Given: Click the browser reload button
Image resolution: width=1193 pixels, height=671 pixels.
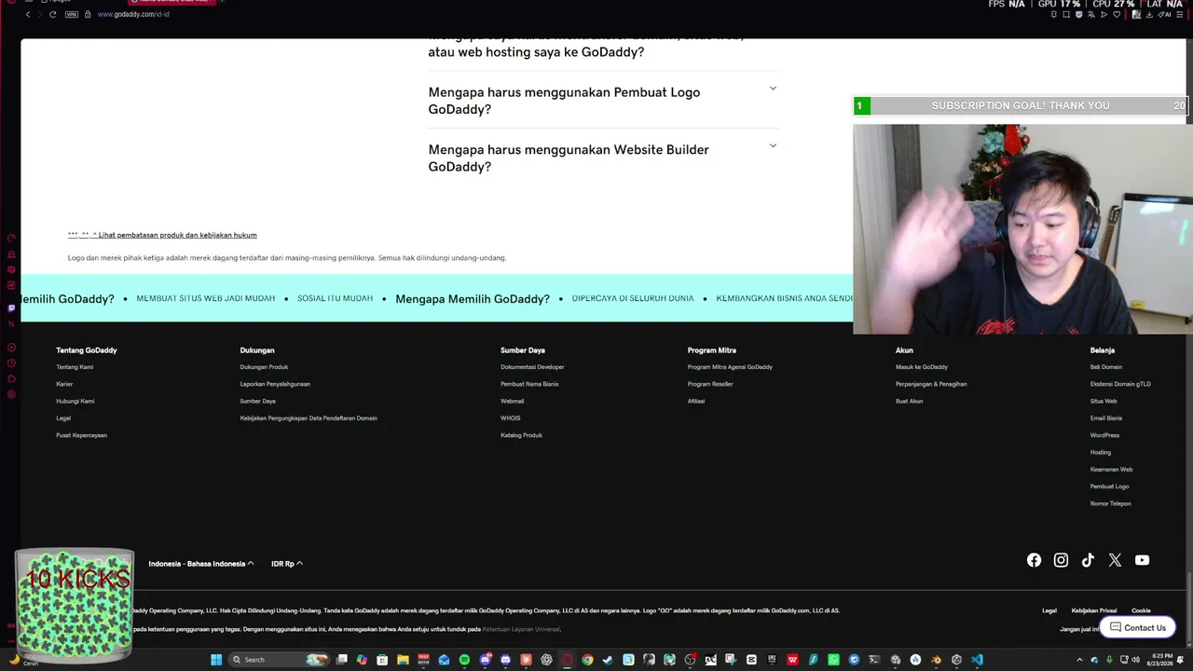Looking at the screenshot, I should coord(52,14).
